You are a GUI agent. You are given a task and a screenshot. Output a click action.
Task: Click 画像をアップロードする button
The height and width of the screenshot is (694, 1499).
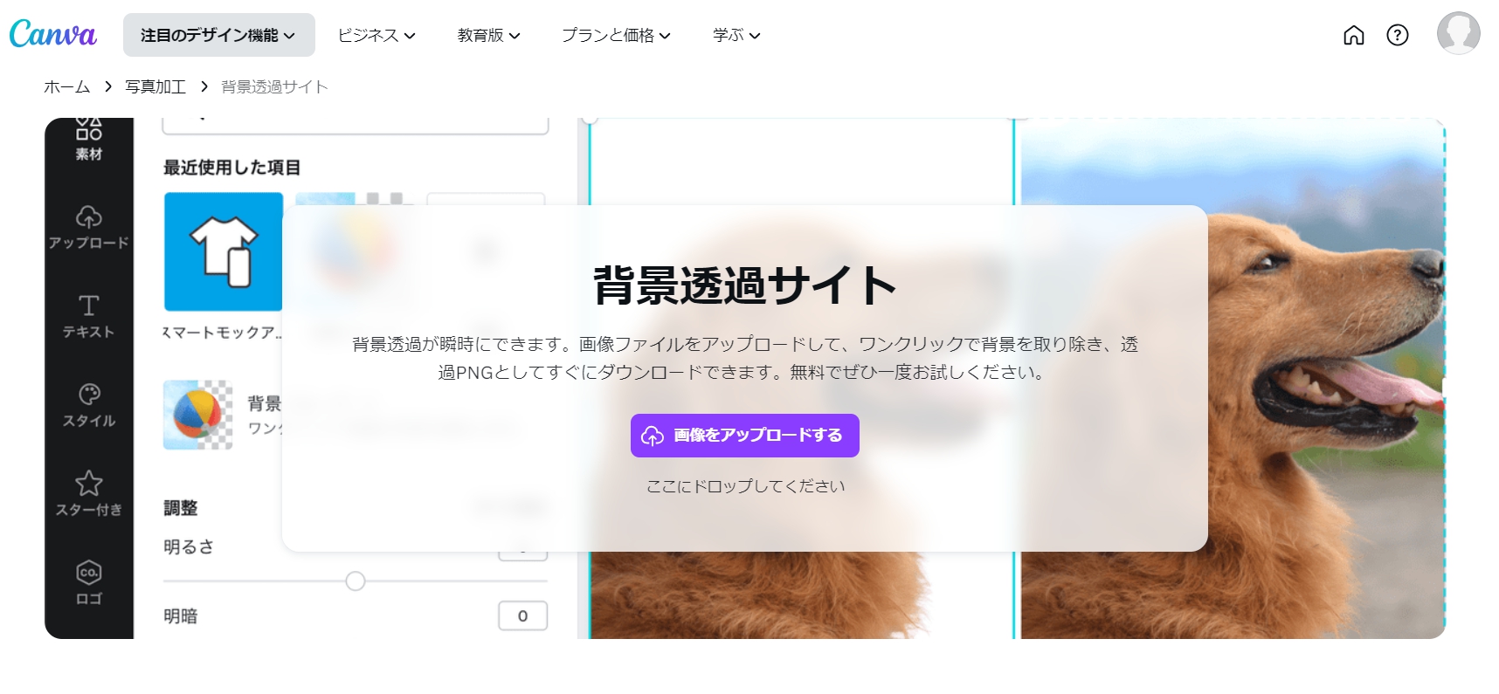[744, 436]
